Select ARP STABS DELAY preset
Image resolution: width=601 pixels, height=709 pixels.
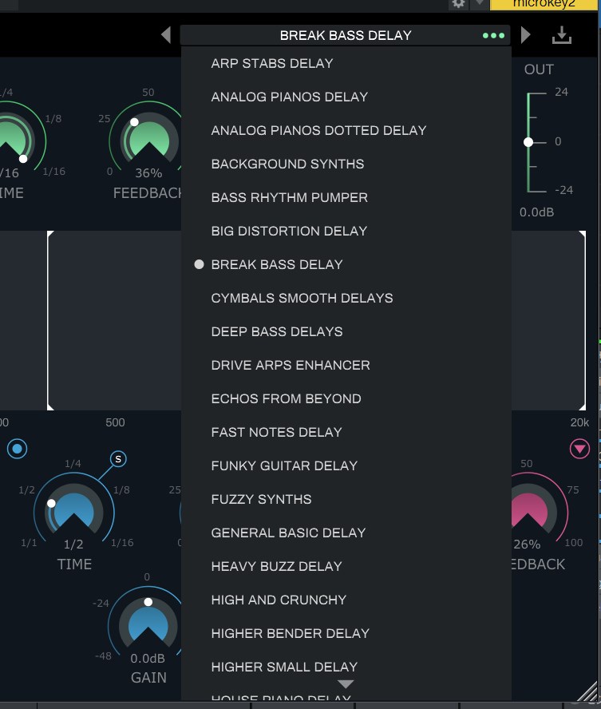272,63
